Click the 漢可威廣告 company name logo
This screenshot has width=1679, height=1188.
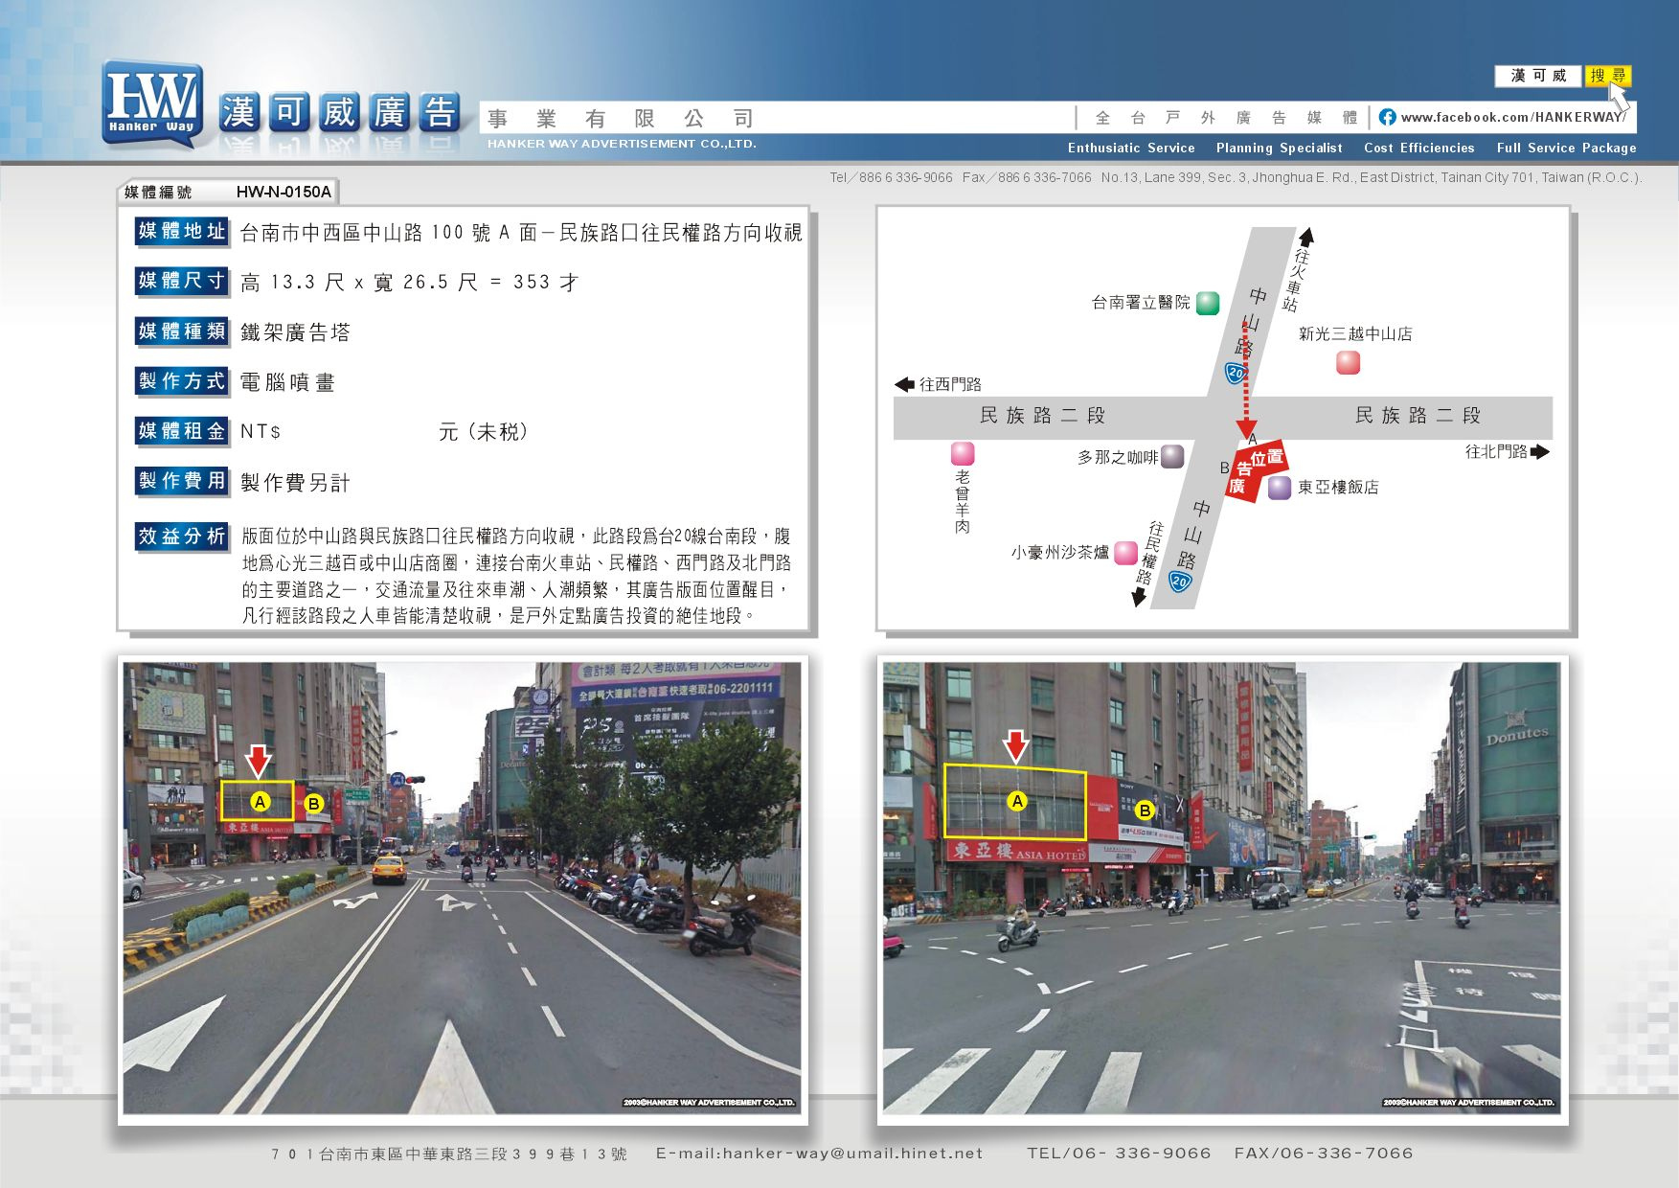pos(341,113)
